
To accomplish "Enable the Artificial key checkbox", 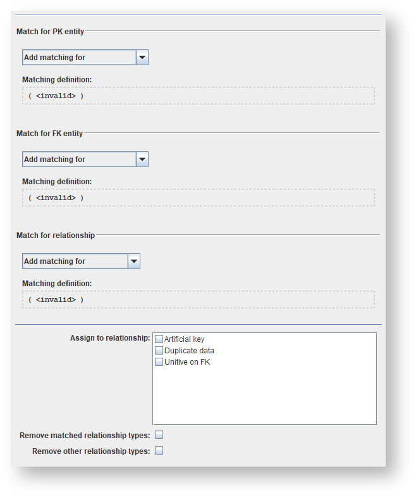I will (159, 339).
